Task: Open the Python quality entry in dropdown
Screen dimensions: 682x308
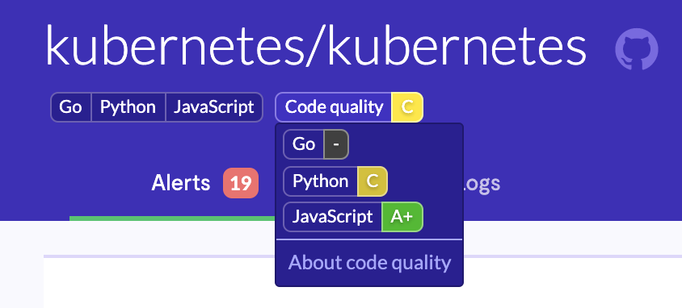Action: pyautogui.click(x=335, y=181)
